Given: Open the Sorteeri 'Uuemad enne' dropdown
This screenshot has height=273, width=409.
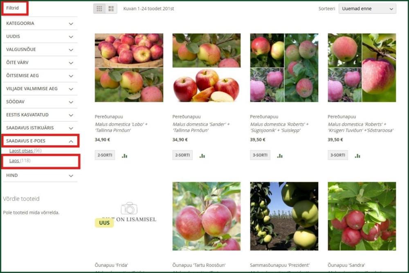Looking at the screenshot, I should point(367,9).
